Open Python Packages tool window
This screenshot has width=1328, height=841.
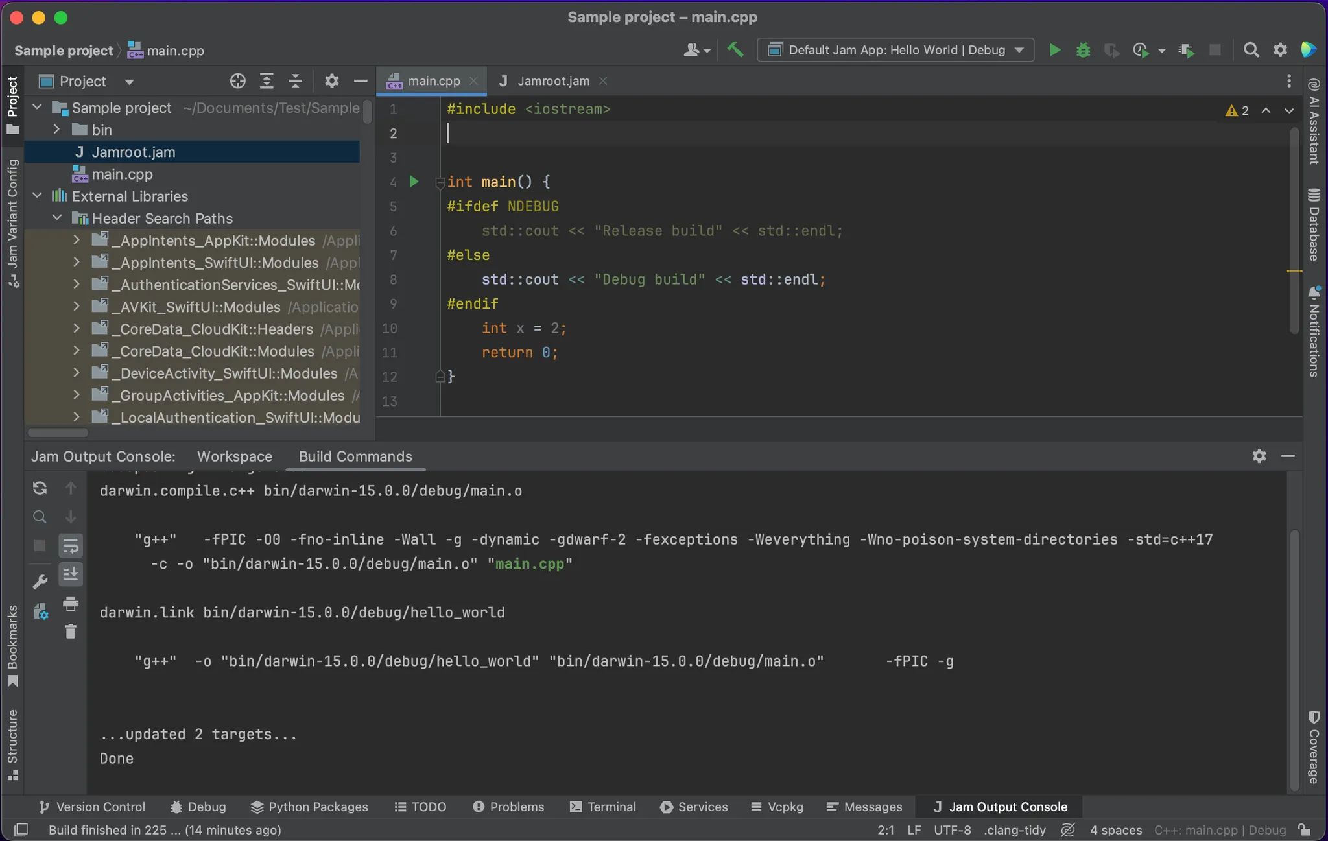pos(309,807)
